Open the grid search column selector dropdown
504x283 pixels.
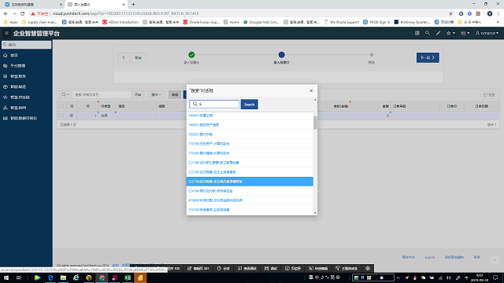pyautogui.click(x=65, y=94)
